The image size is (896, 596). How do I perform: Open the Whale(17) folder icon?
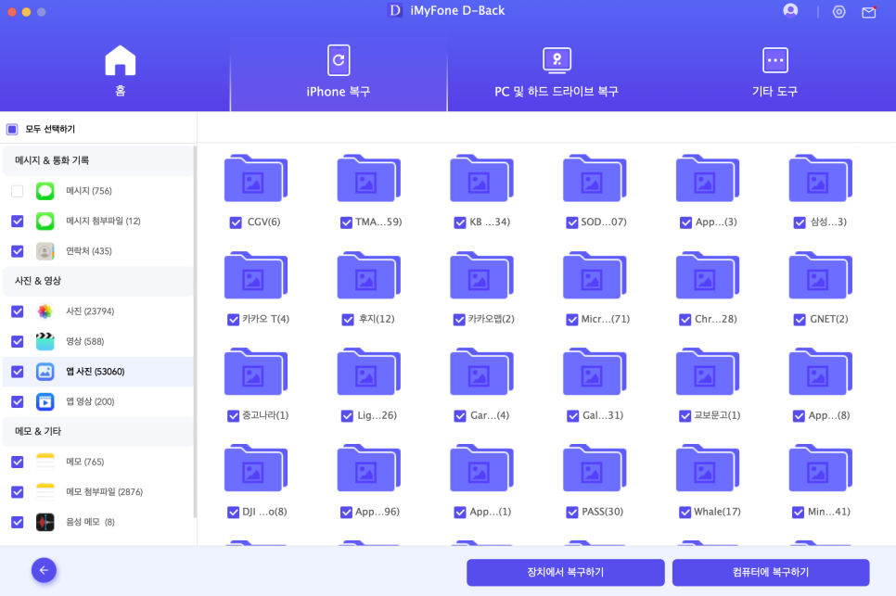tap(708, 468)
